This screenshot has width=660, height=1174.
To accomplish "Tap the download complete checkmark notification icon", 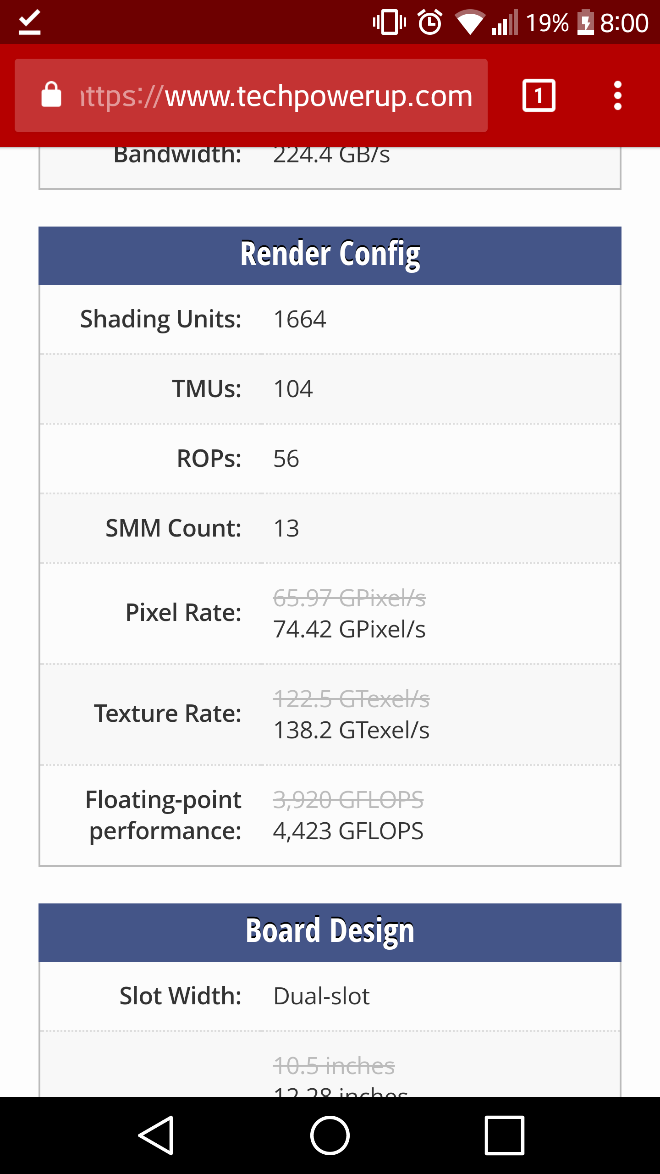I will click(x=29, y=22).
